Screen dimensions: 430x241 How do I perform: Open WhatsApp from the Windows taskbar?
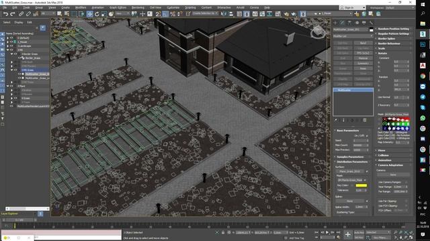click(x=423, y=118)
